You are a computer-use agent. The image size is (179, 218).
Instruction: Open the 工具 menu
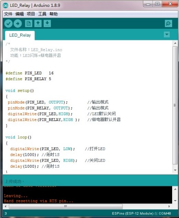[42, 14]
